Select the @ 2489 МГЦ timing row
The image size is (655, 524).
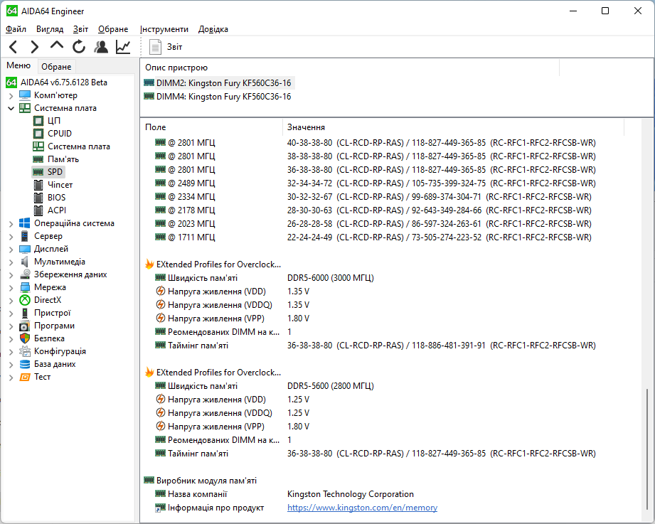(x=375, y=183)
